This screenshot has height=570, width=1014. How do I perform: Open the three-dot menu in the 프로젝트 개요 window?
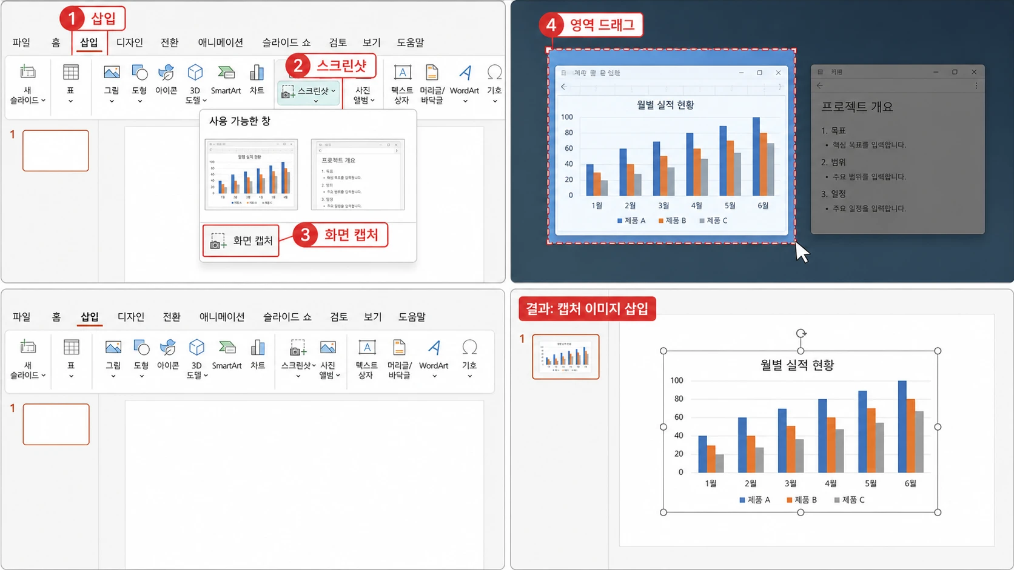976,86
